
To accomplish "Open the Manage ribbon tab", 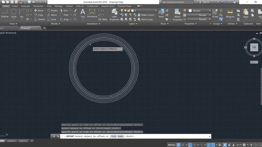I will point(59,6).
